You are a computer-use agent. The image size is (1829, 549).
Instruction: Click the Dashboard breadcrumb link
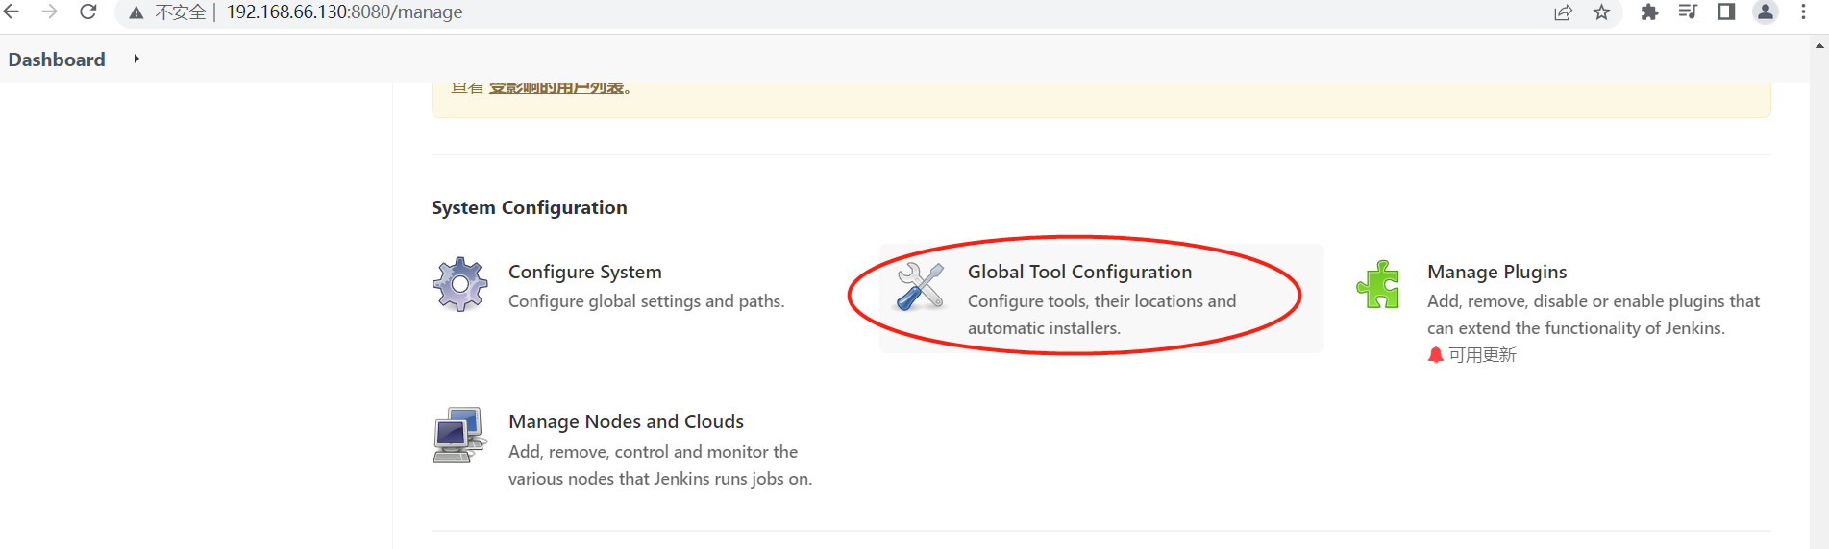point(57,60)
